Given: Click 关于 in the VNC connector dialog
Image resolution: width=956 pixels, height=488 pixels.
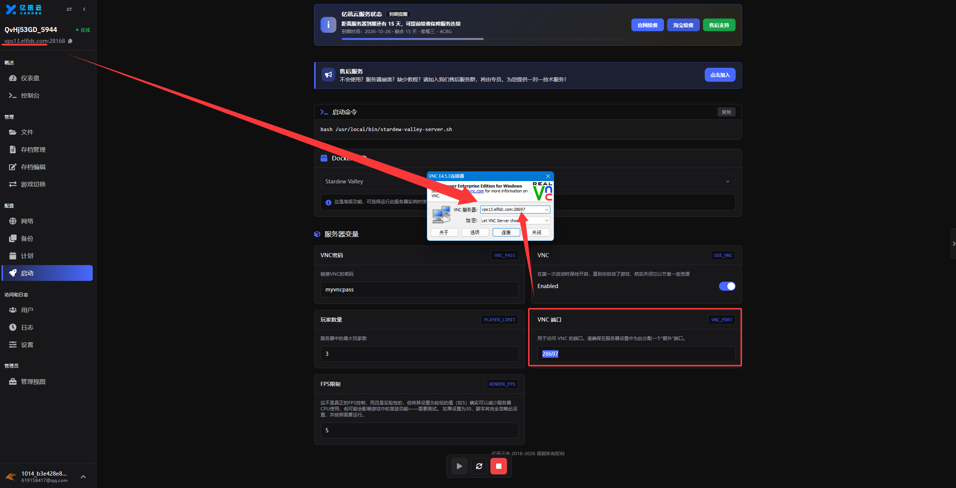Looking at the screenshot, I should point(444,232).
